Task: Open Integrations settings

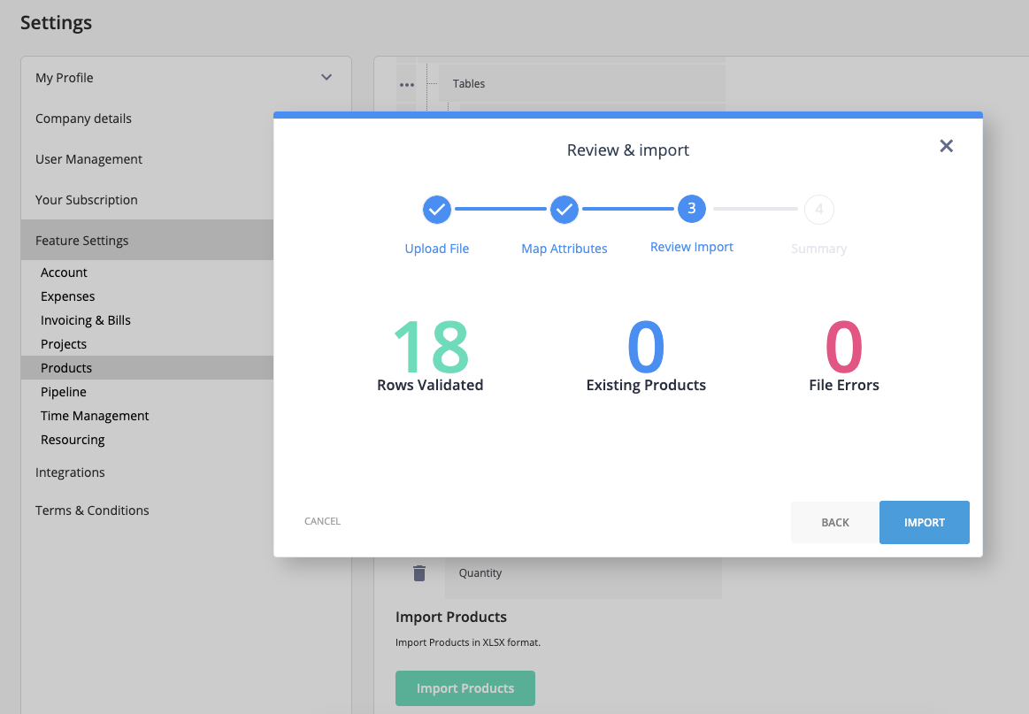Action: click(x=70, y=472)
